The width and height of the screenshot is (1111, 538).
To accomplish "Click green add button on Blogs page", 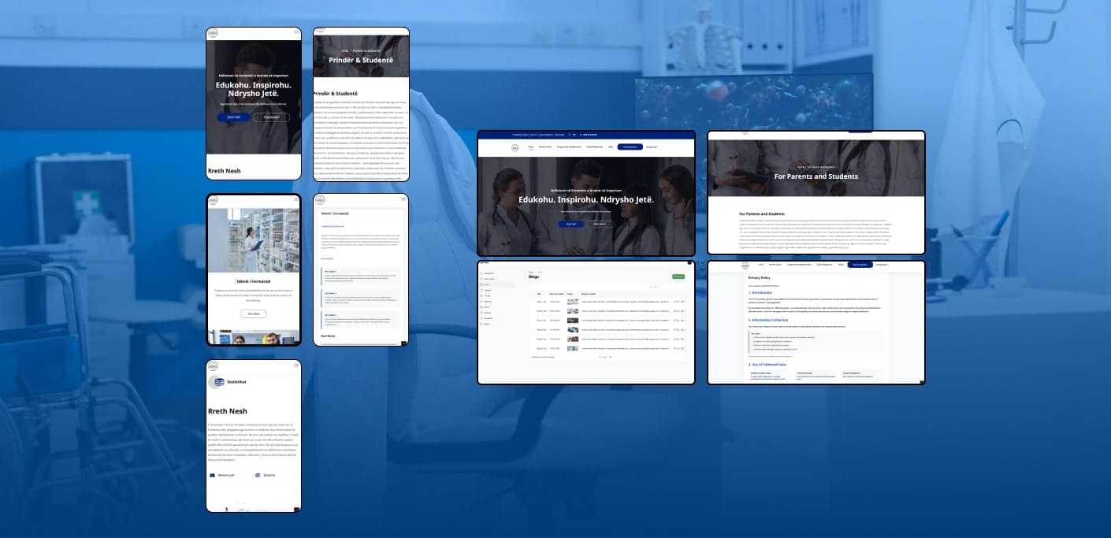I will (678, 276).
